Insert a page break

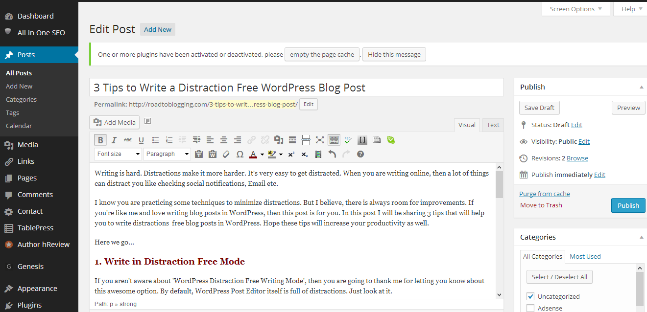point(306,140)
